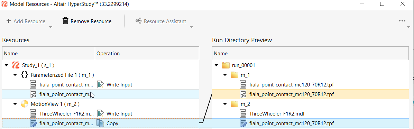Open the Resource Assistant dropdown arrow
Viewport: 414px width, 129px height.
(x=191, y=27)
